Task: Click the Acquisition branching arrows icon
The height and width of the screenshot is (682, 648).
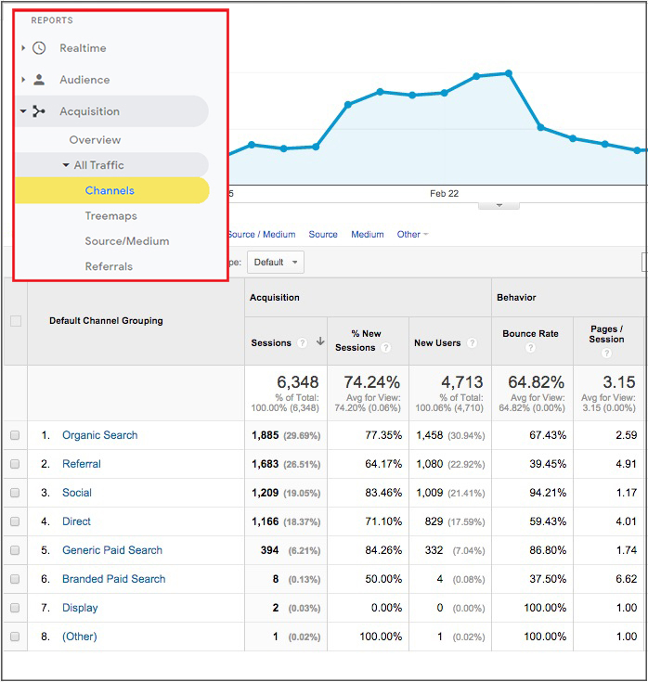Action: click(x=38, y=111)
